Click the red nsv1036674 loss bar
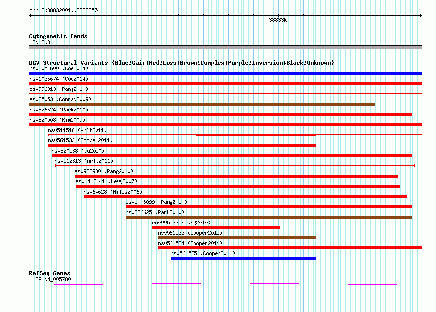The width and height of the screenshot is (436, 312). [225, 84]
